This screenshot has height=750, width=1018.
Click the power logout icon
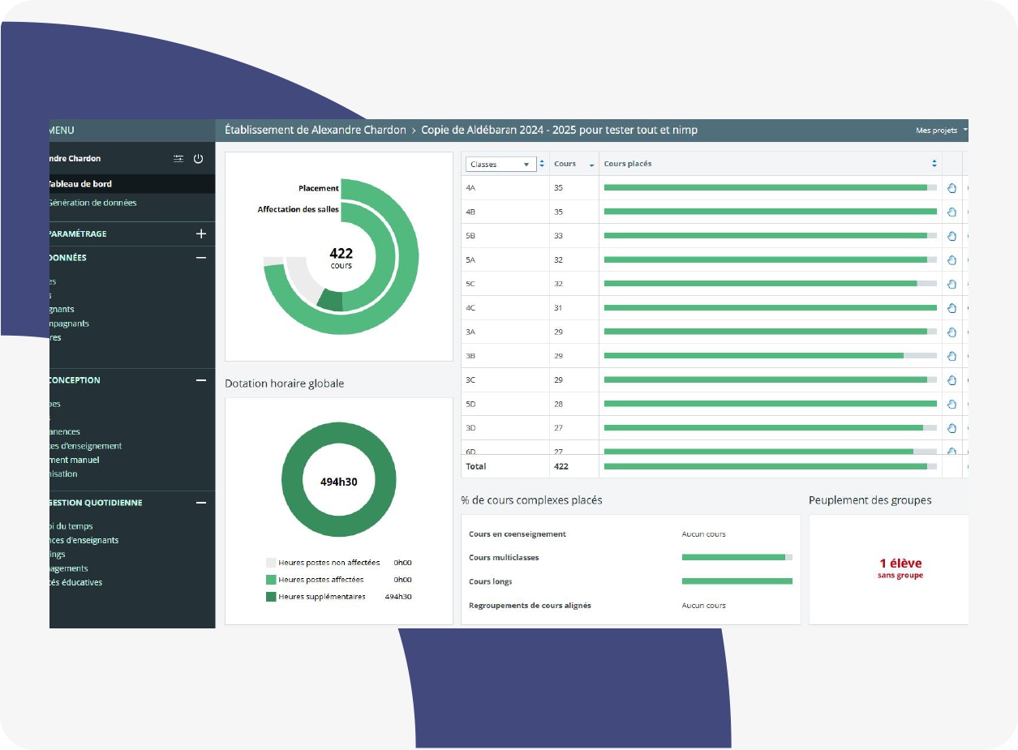click(198, 159)
